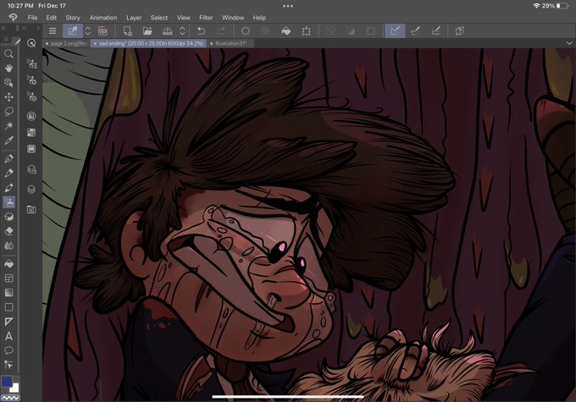
Task: Click the blue main color swatch
Action: pos(7,382)
